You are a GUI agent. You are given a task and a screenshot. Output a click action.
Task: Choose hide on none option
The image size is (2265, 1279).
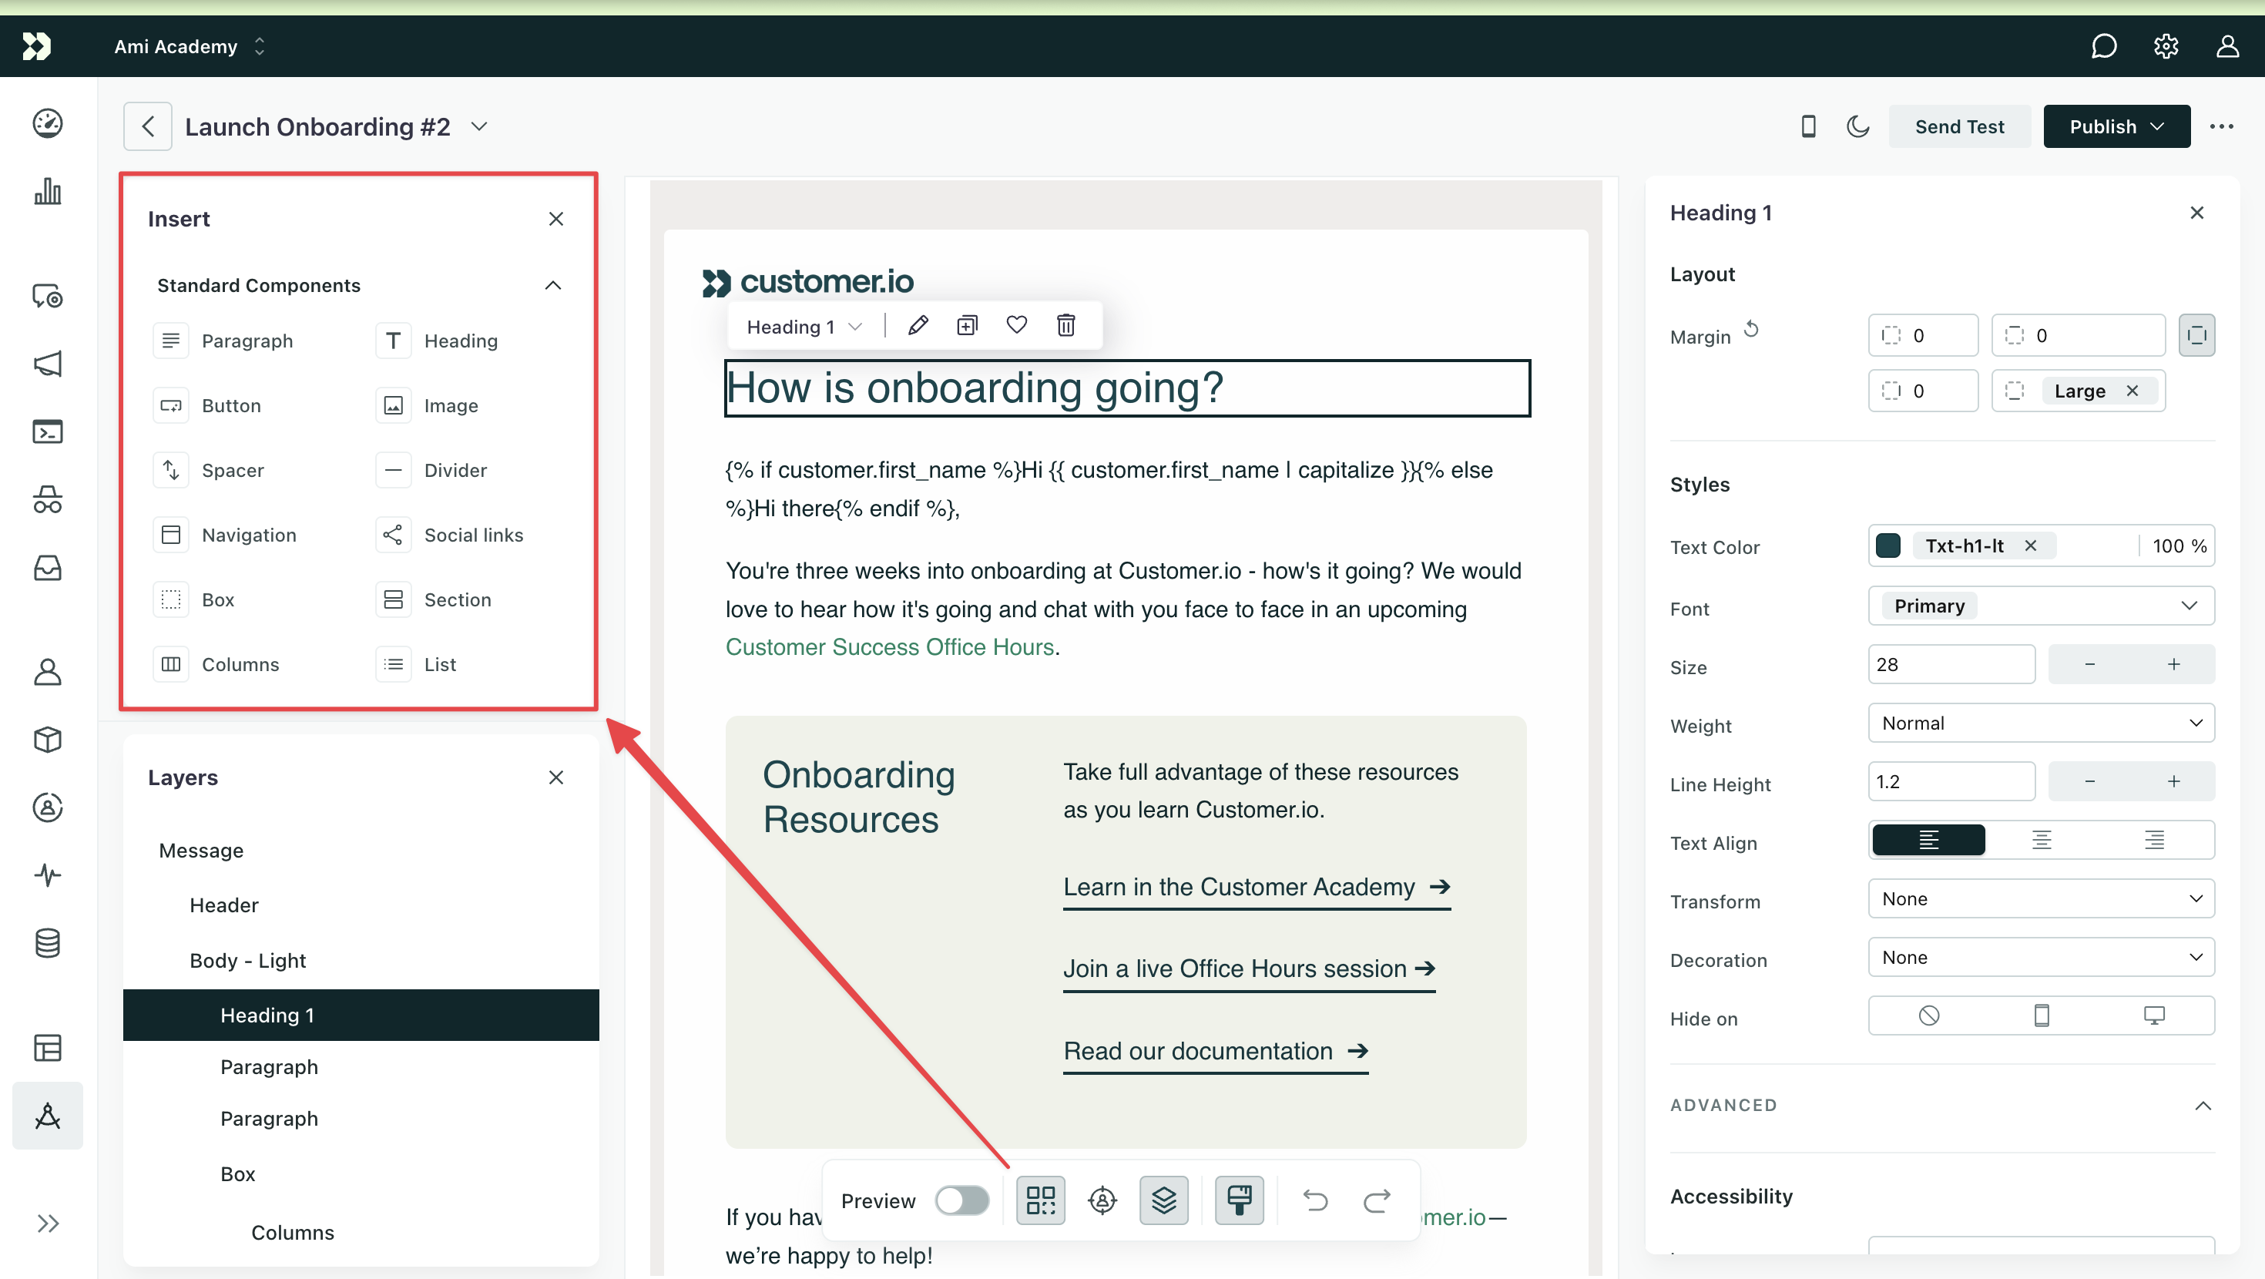1928,1016
